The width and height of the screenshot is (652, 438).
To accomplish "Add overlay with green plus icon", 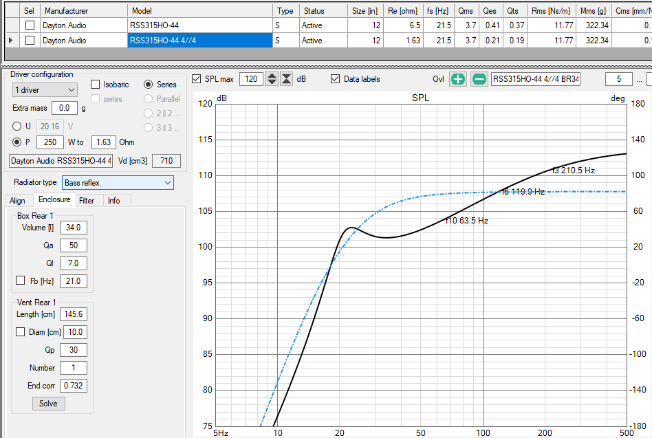I will coord(458,79).
